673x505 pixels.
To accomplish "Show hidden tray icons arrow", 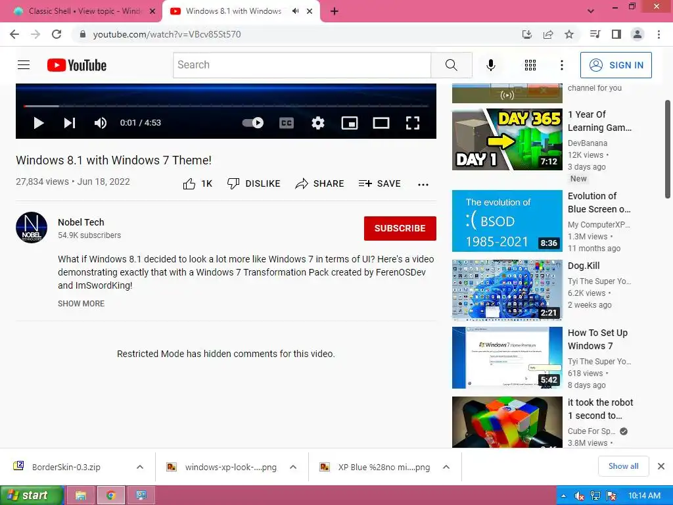I will tap(563, 496).
